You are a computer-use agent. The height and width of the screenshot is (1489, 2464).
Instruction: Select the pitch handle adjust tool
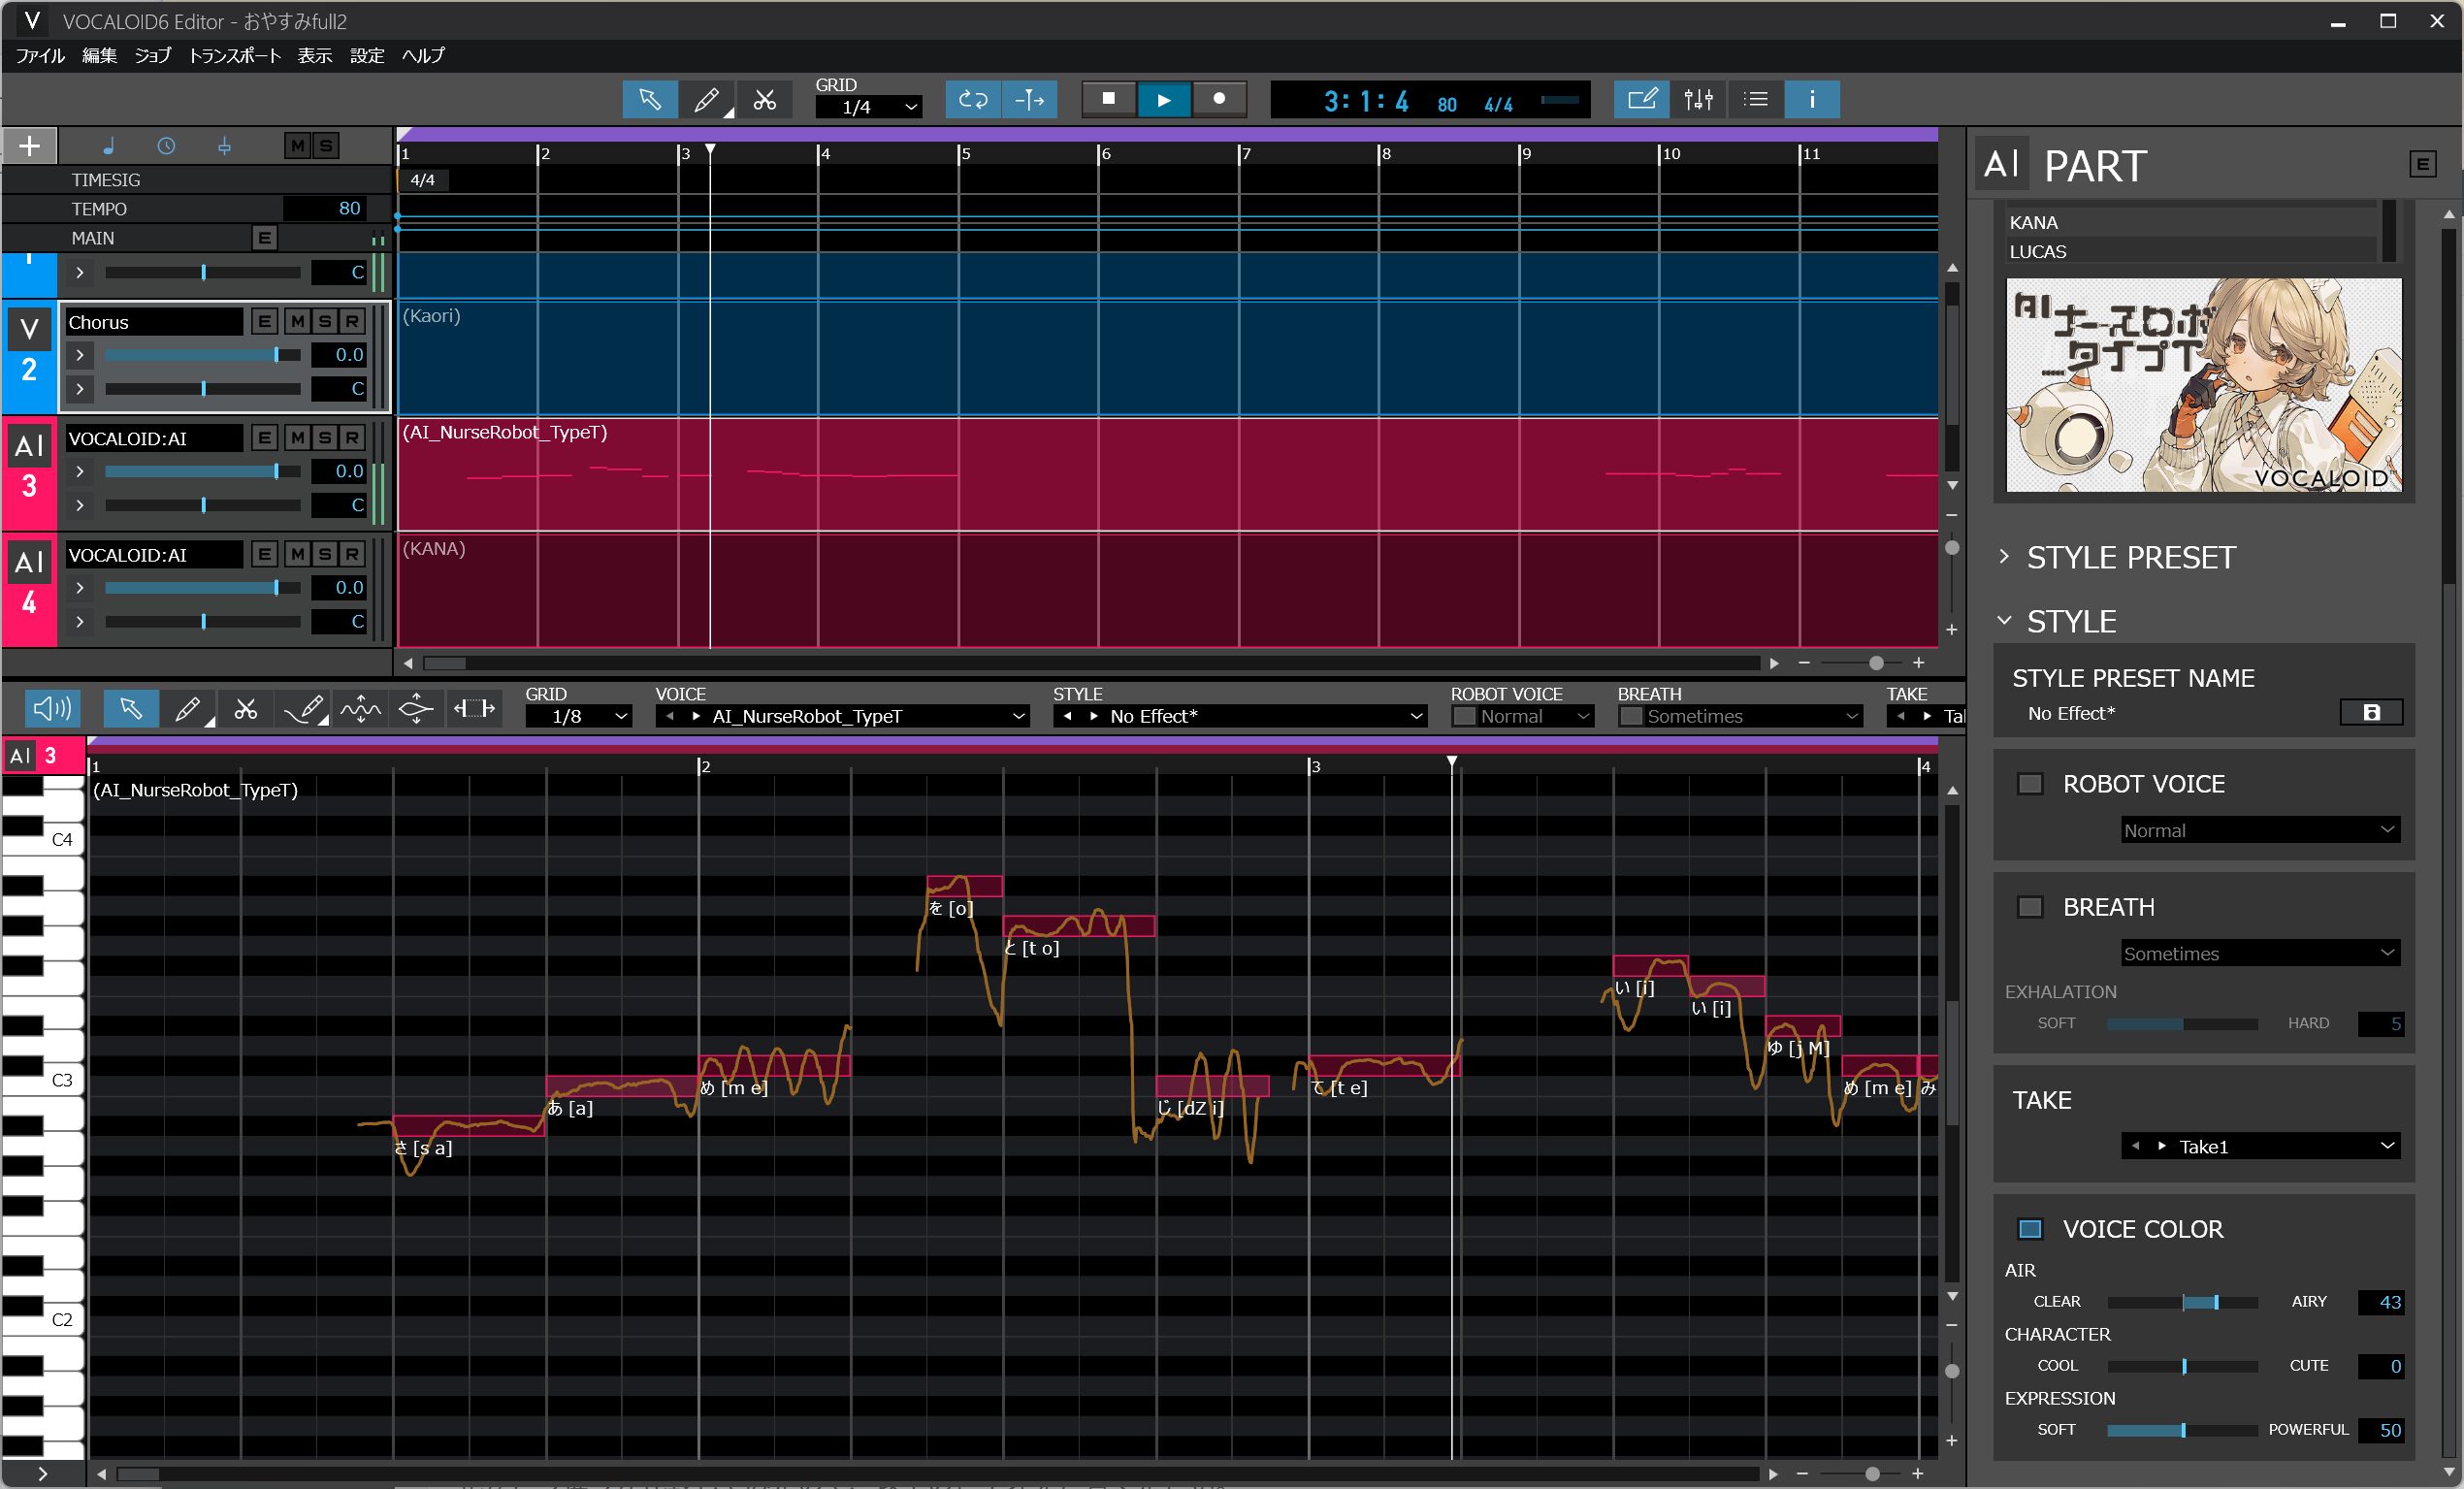[416, 709]
